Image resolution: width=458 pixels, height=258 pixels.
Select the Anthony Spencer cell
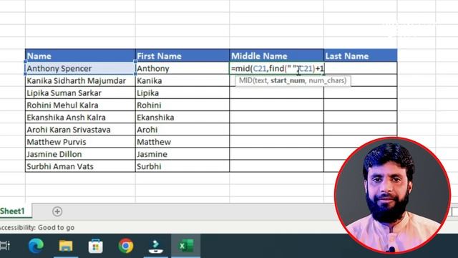pos(80,68)
